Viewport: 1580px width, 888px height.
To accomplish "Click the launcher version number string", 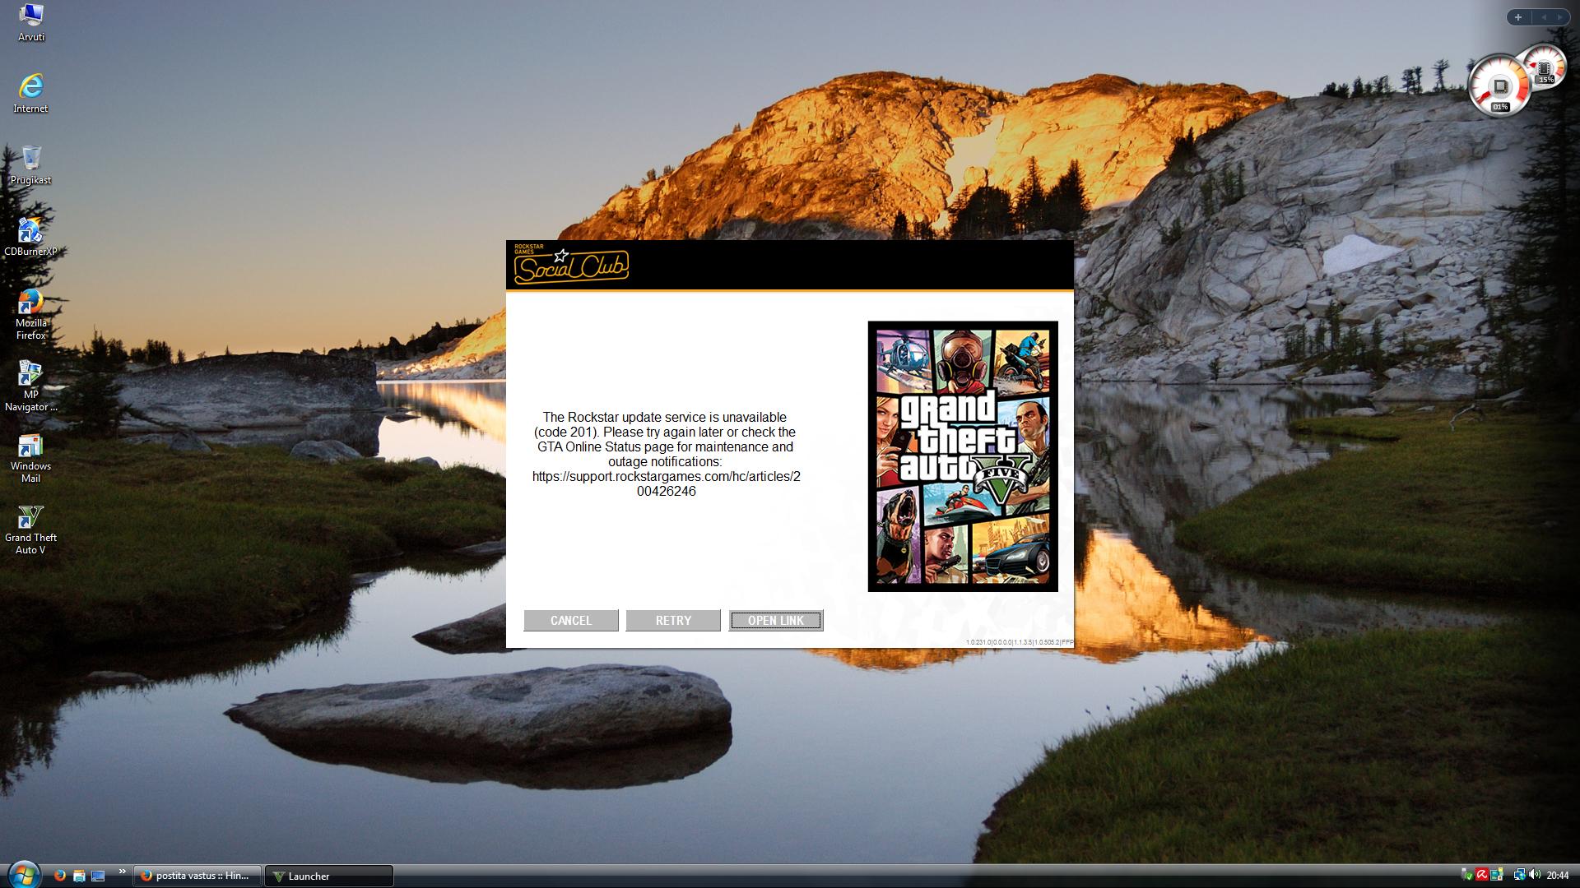I will (x=1020, y=642).
